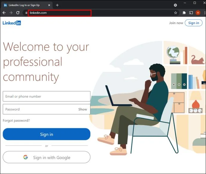Bookmark this page with the star icon

pyautogui.click(x=176, y=13)
